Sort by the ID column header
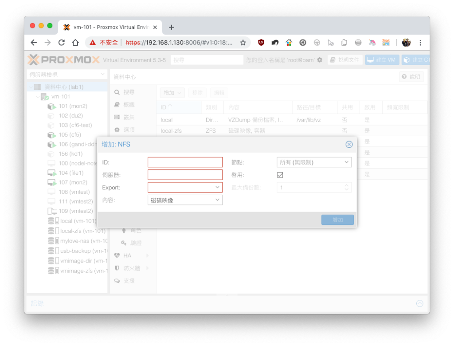This screenshot has height=346, width=454. coord(179,107)
